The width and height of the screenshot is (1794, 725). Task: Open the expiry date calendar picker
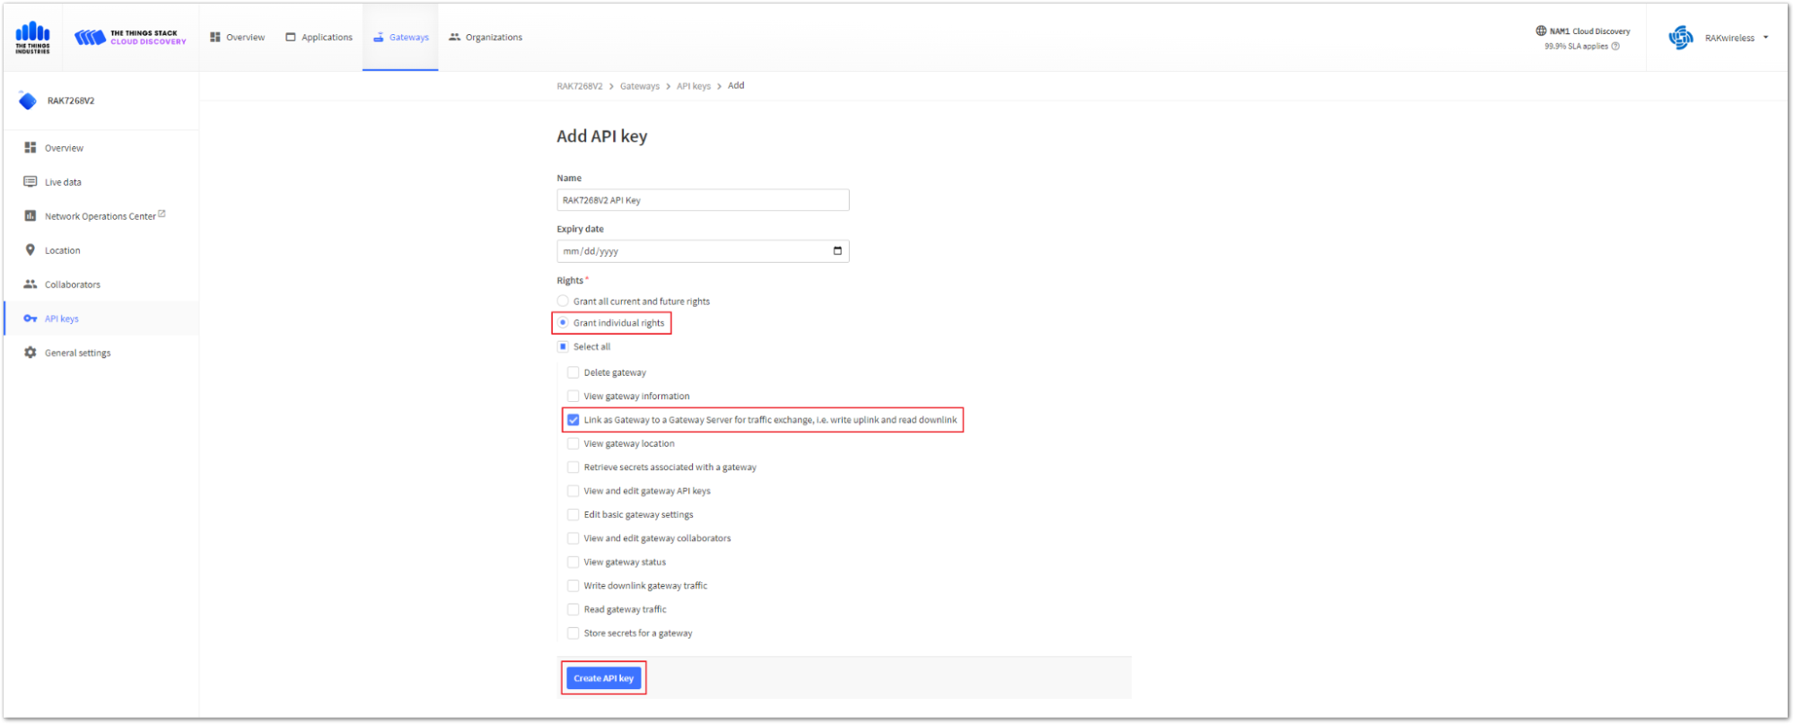pyautogui.click(x=837, y=251)
